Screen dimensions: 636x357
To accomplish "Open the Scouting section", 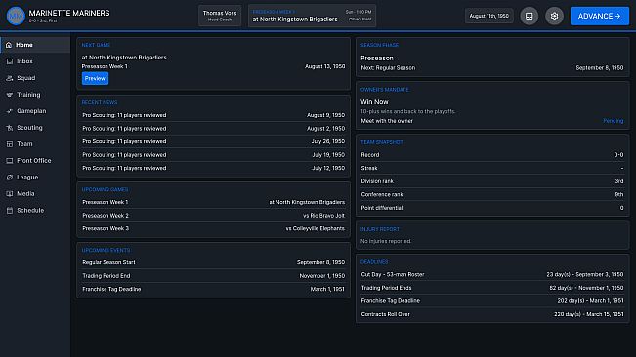I will pyautogui.click(x=35, y=128).
